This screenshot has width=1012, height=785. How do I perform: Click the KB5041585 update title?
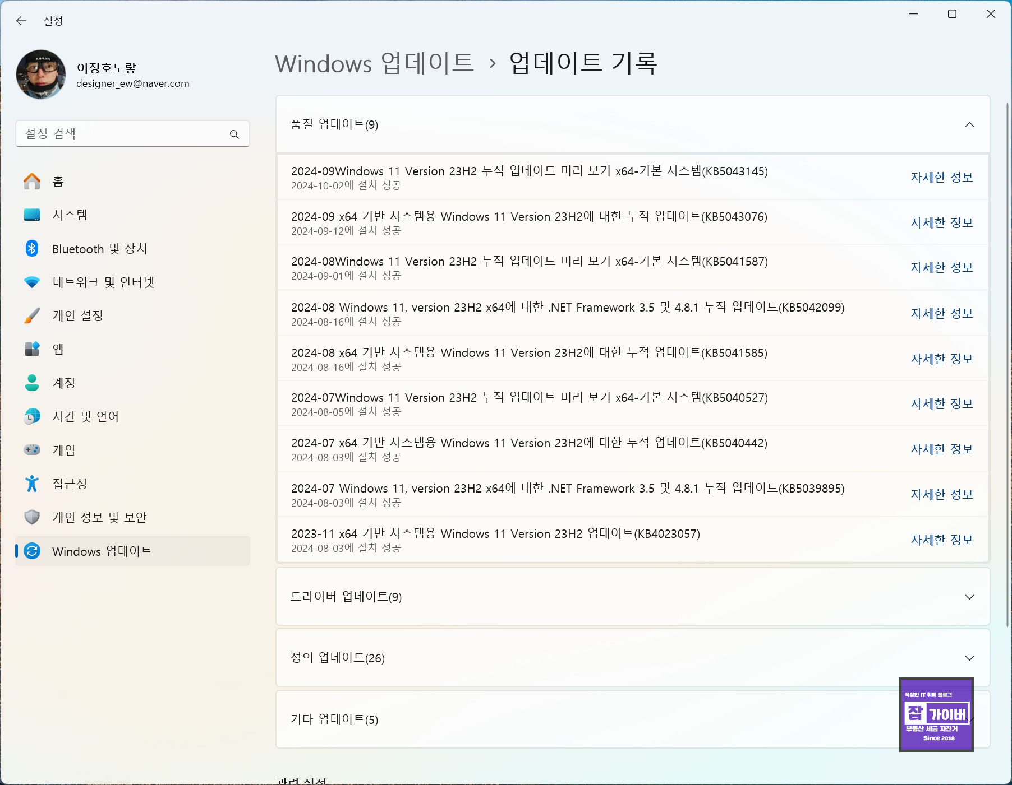tap(529, 352)
